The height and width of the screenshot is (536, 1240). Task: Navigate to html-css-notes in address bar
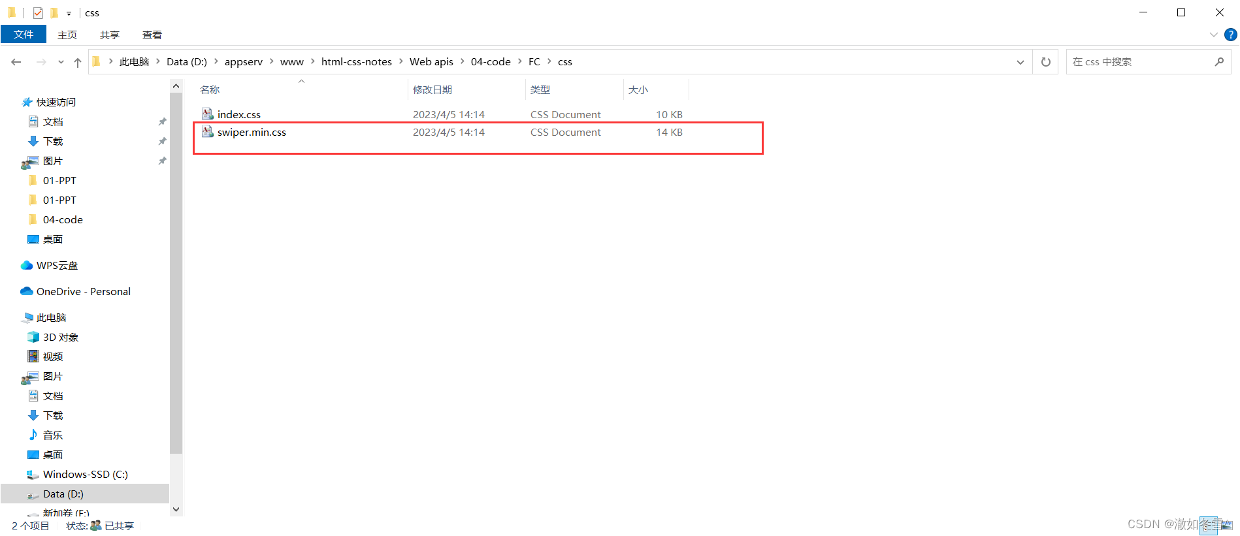357,62
